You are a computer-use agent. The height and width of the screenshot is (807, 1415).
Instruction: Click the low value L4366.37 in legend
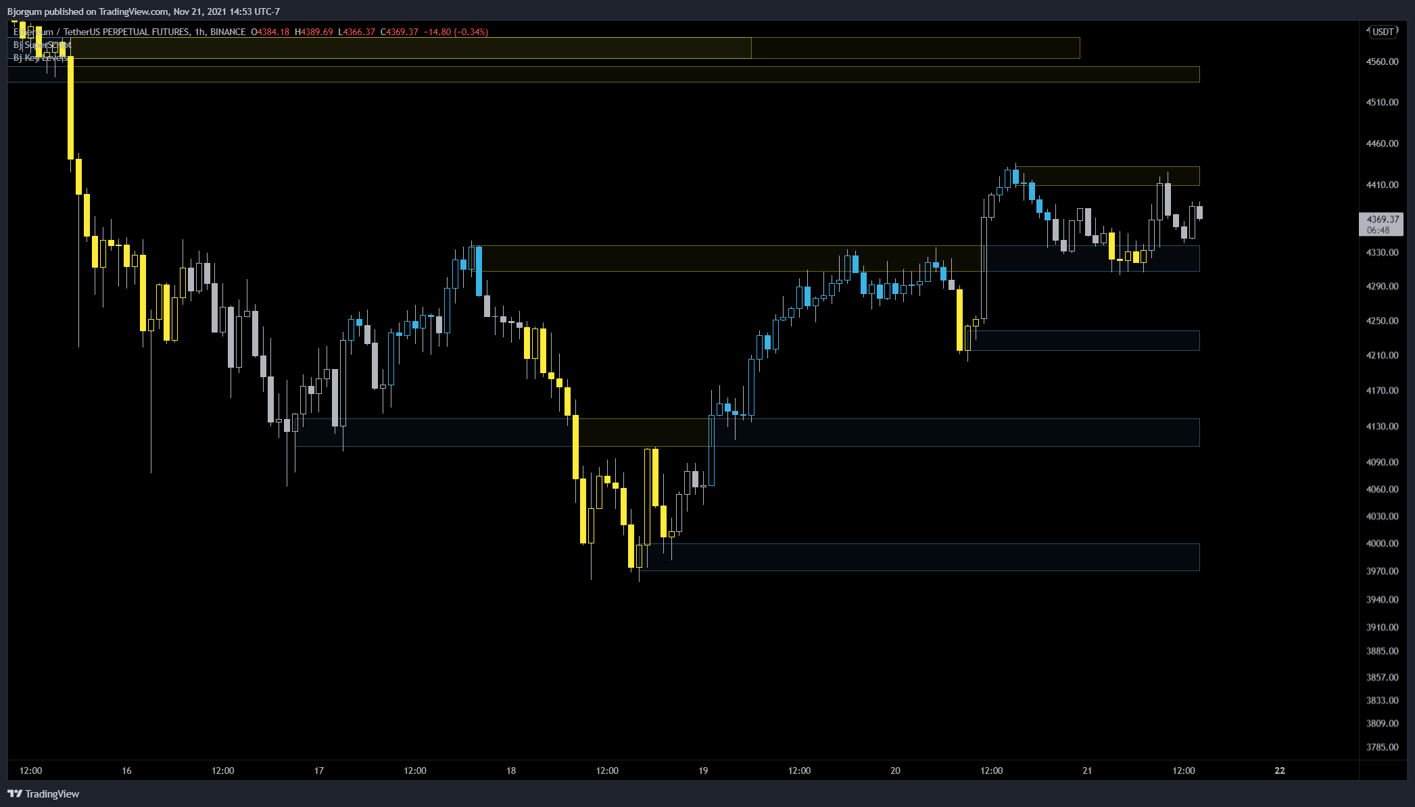(356, 32)
